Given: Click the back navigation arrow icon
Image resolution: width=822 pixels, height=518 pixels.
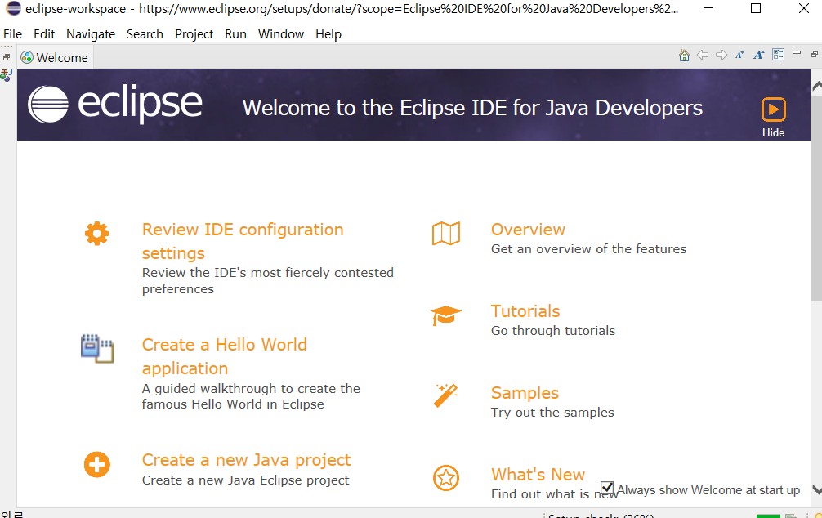Looking at the screenshot, I should pos(703,55).
